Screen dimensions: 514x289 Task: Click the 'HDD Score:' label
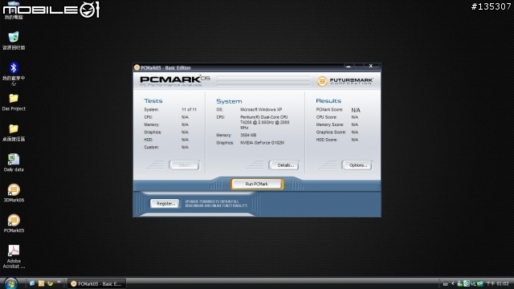coord(327,140)
